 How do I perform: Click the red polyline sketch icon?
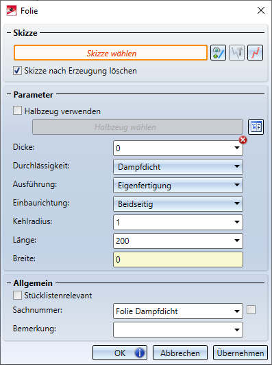click(x=255, y=53)
